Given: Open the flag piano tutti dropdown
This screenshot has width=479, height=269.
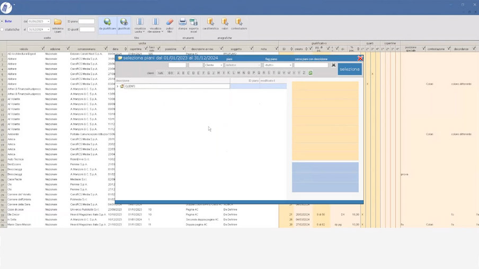Looking at the screenshot, I should pos(278,65).
